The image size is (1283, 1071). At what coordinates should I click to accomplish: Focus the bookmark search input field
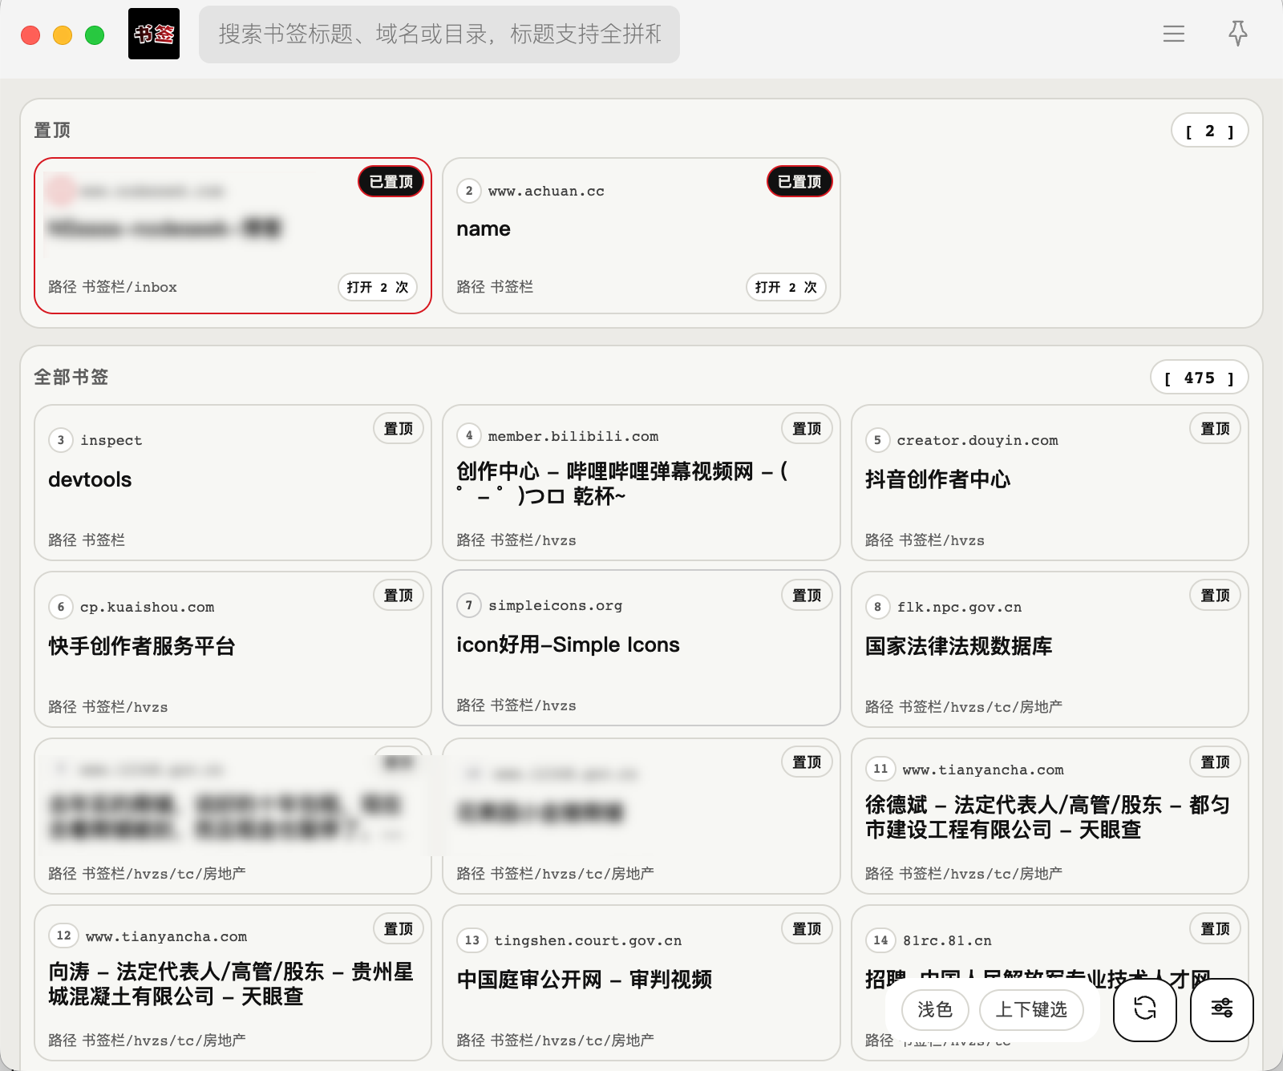(x=439, y=34)
